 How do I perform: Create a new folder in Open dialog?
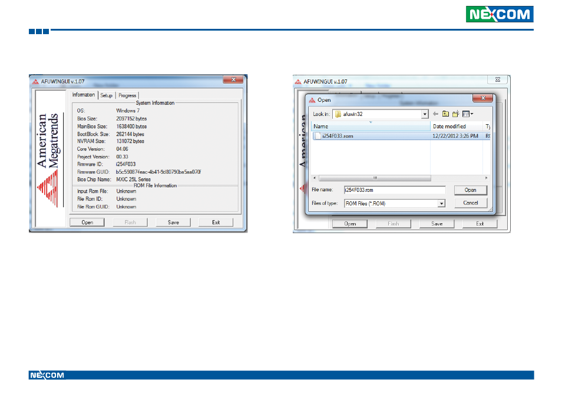click(x=455, y=114)
